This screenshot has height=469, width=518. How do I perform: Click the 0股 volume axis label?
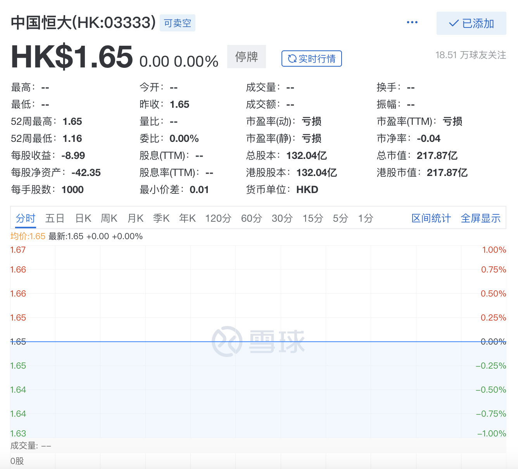[17, 461]
